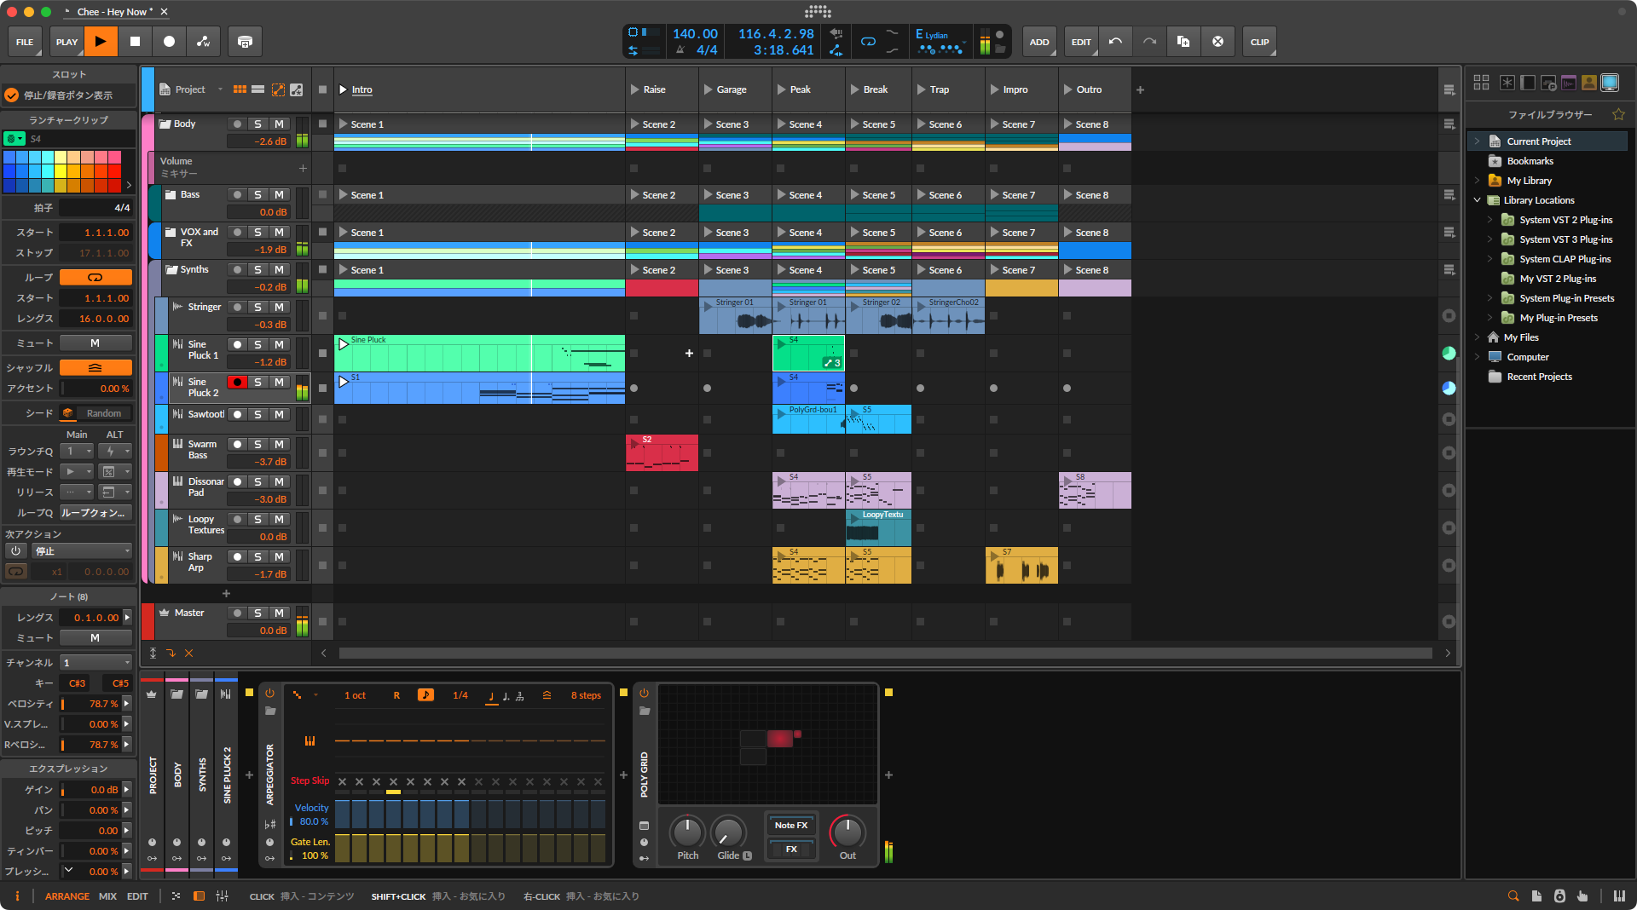Click the favorites star in the file browser

point(1618,114)
